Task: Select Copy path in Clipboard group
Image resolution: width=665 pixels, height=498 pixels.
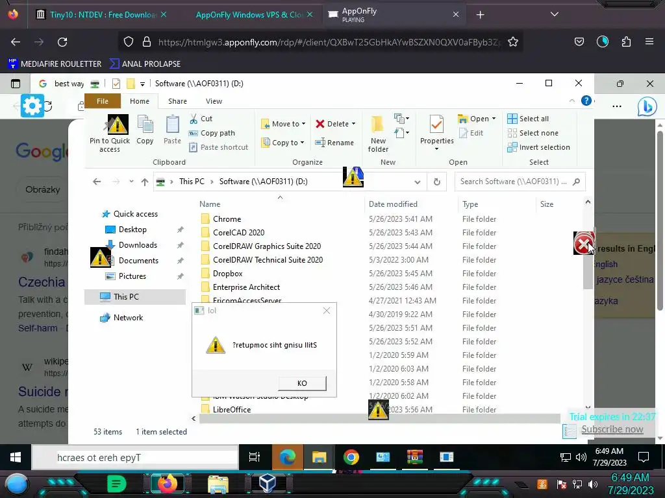Action: (x=212, y=133)
